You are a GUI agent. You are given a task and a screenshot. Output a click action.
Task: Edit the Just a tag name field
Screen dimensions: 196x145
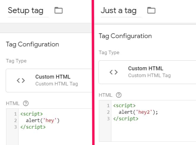[118, 11]
